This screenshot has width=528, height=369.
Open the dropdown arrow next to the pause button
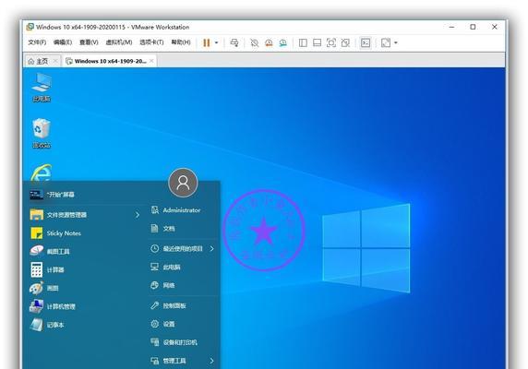click(217, 42)
